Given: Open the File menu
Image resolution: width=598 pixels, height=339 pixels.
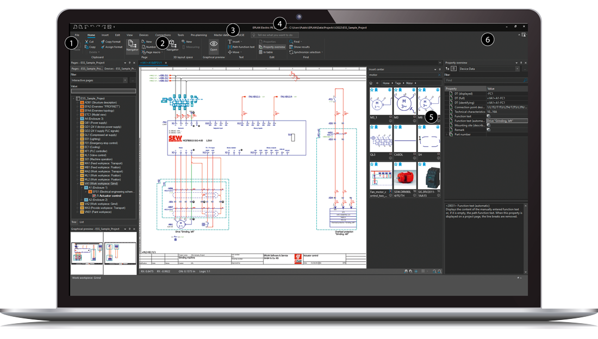Looking at the screenshot, I should click(x=77, y=35).
